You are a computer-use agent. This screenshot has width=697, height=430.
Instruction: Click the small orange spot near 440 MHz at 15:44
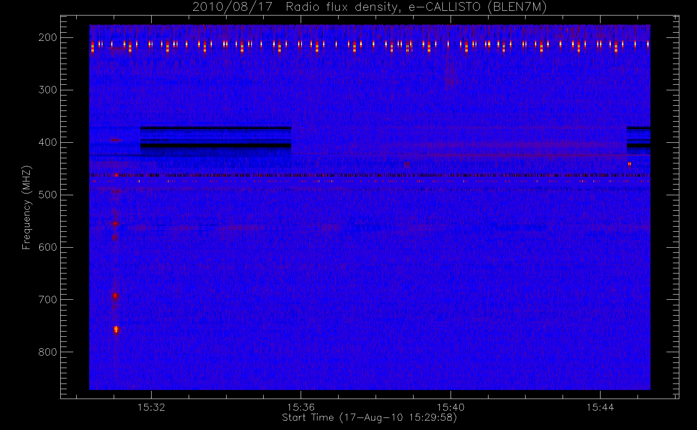pos(629,164)
